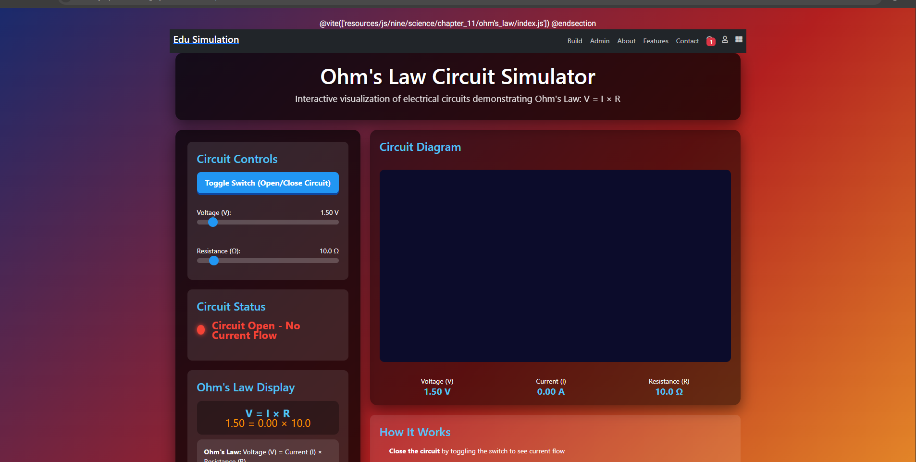Open the user profile icon
The height and width of the screenshot is (462, 916).
pos(725,39)
